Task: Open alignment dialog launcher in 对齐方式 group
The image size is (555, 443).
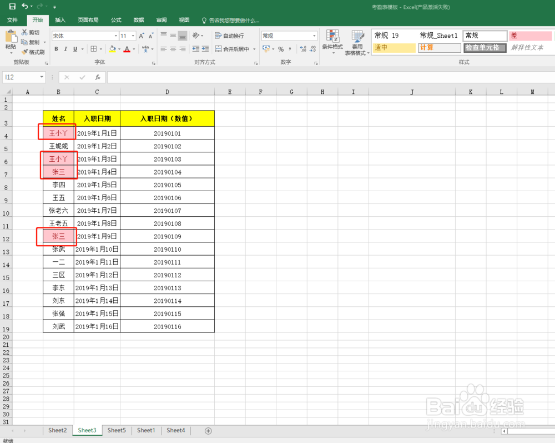Action: pos(256,63)
